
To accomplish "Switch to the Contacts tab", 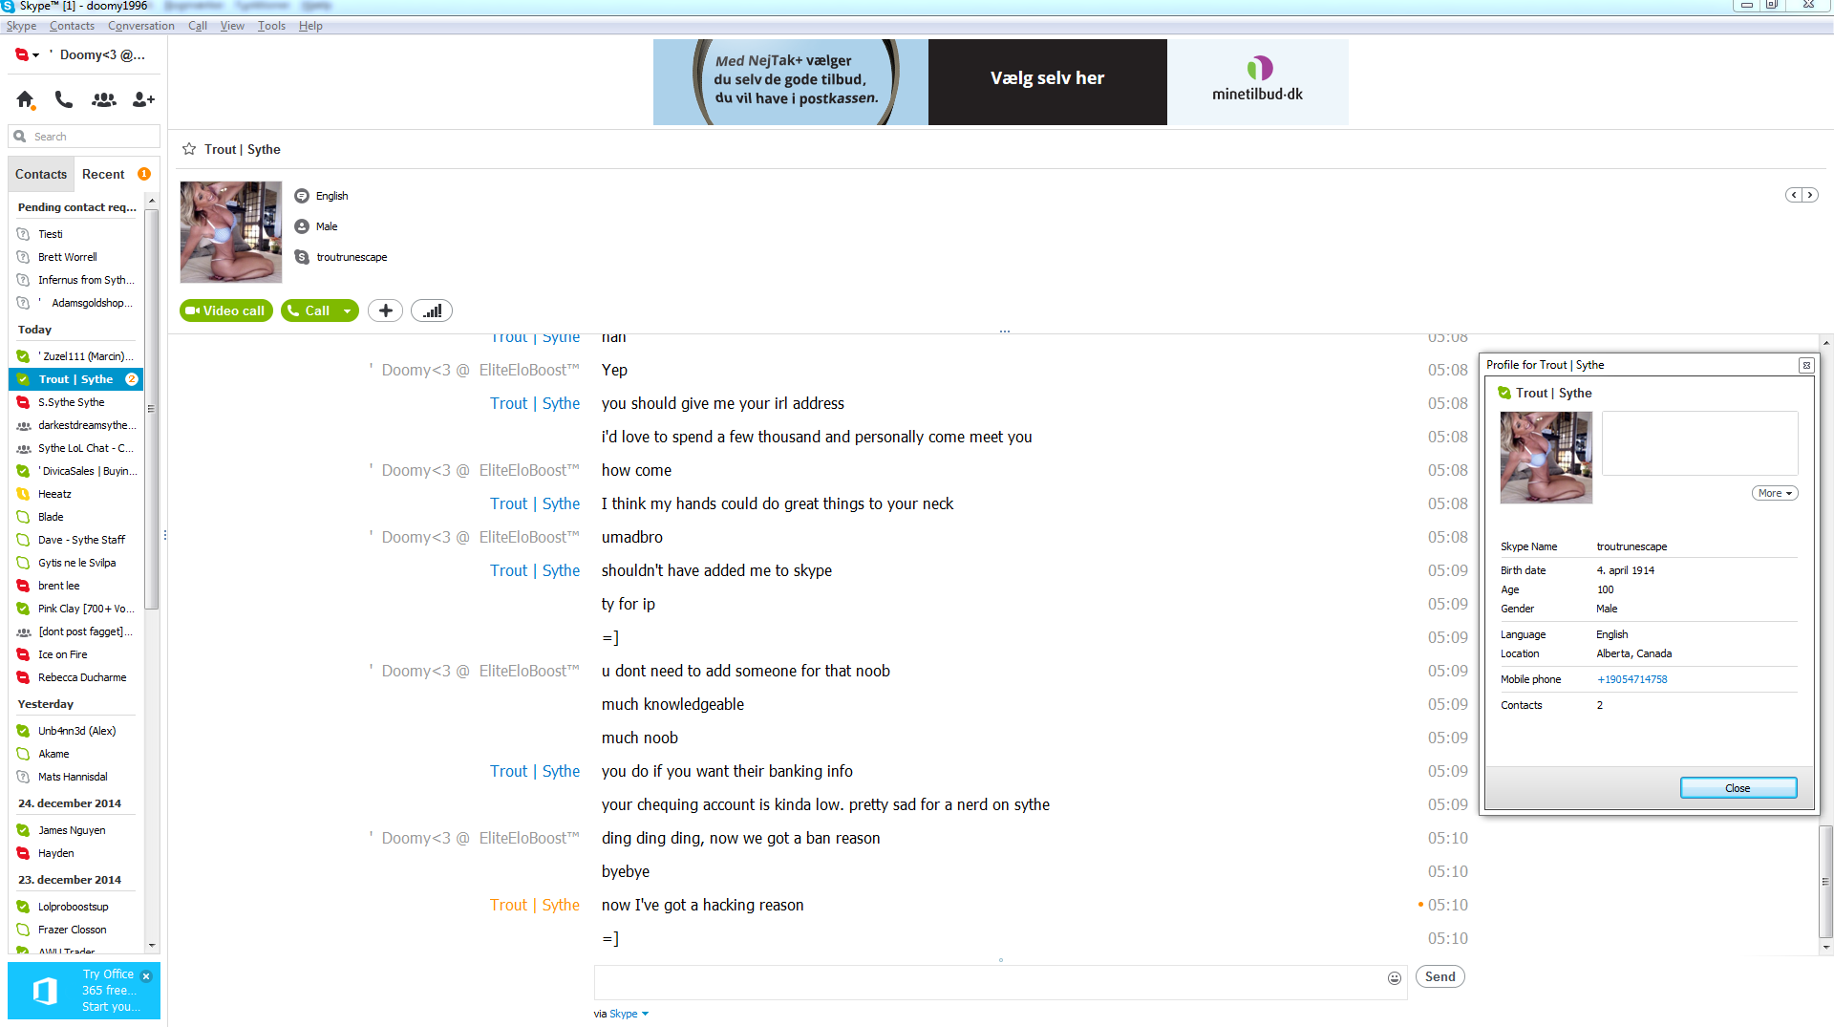I will [x=41, y=174].
